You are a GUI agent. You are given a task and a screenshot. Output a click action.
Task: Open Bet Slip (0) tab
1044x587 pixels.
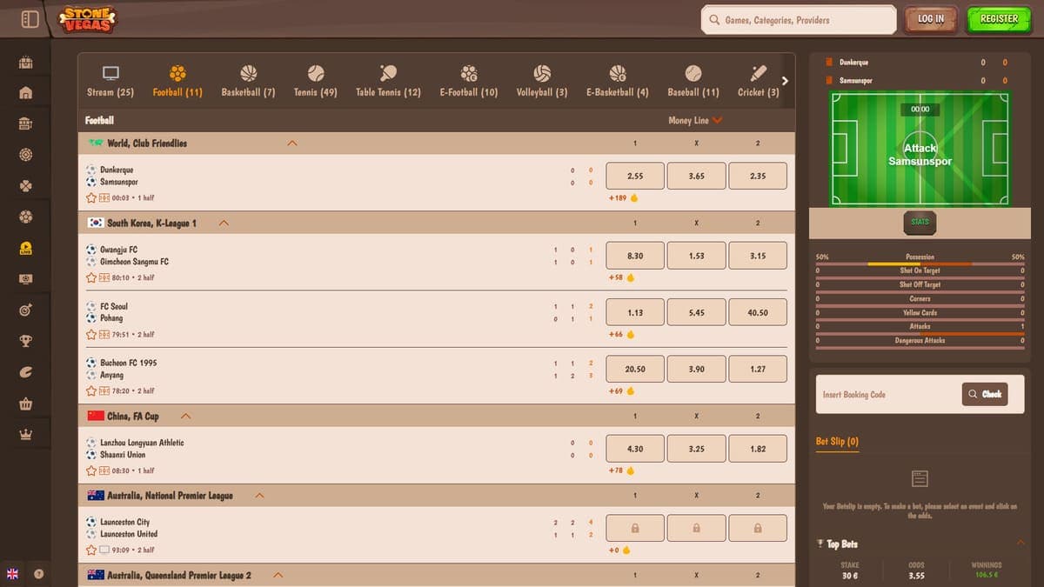[x=837, y=442]
